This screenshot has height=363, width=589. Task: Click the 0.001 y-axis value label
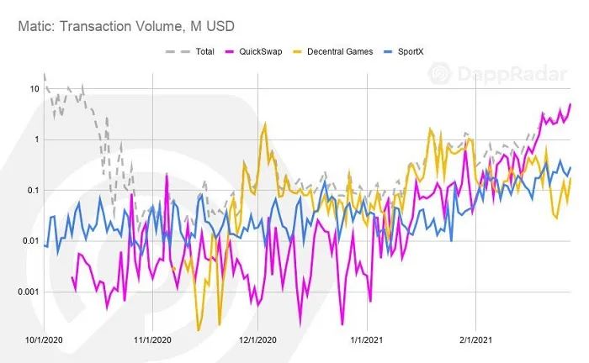coord(28,292)
